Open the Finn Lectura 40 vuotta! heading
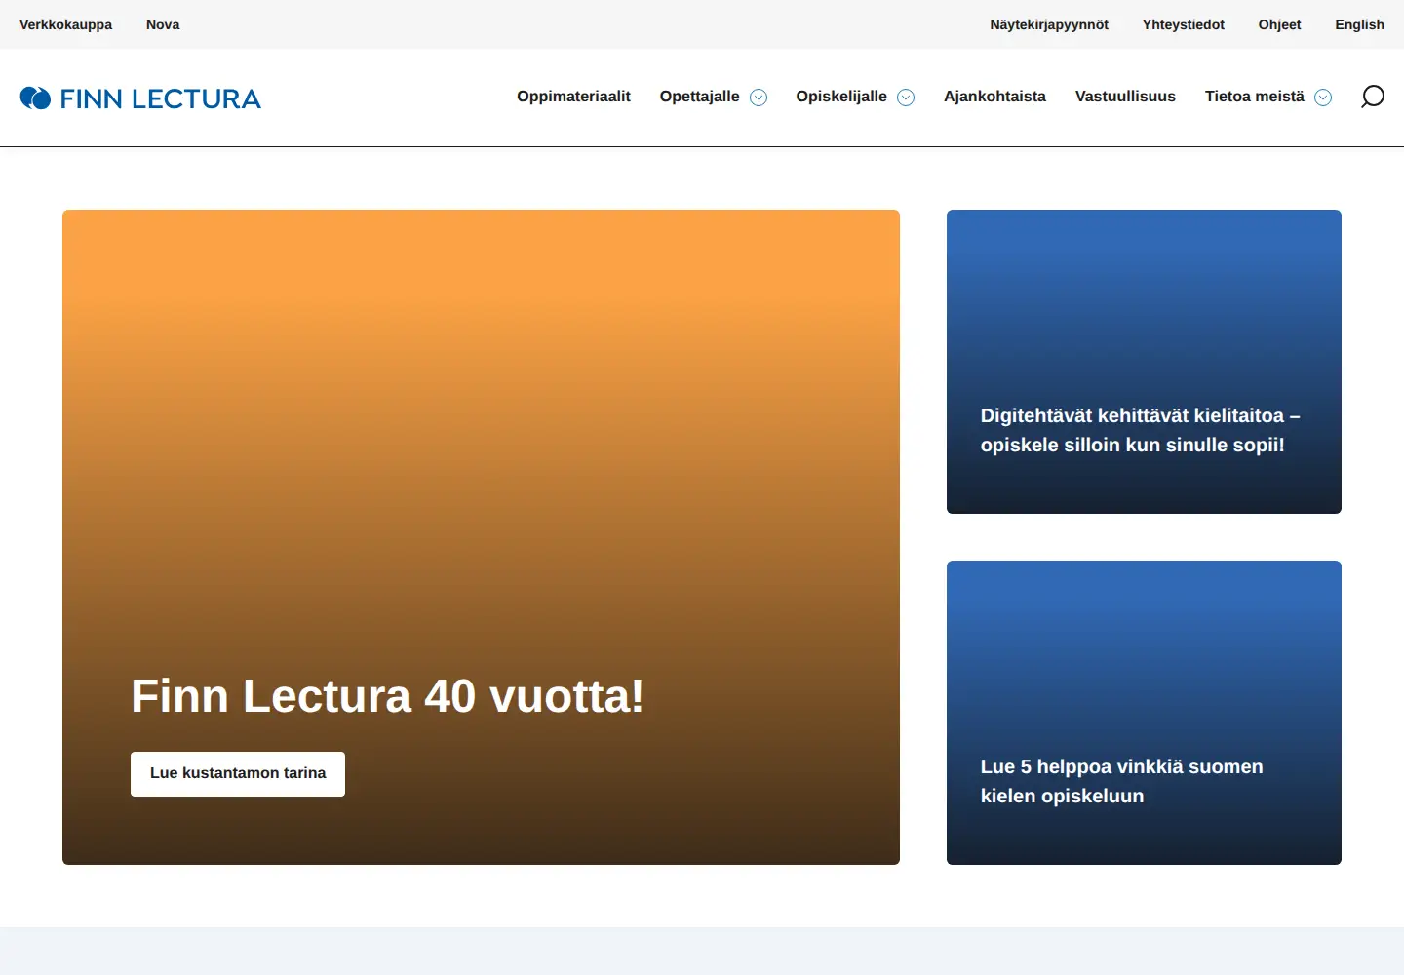 (x=387, y=696)
